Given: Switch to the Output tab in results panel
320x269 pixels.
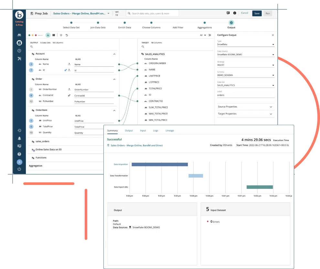Looking at the screenshot, I should (x=129, y=131).
